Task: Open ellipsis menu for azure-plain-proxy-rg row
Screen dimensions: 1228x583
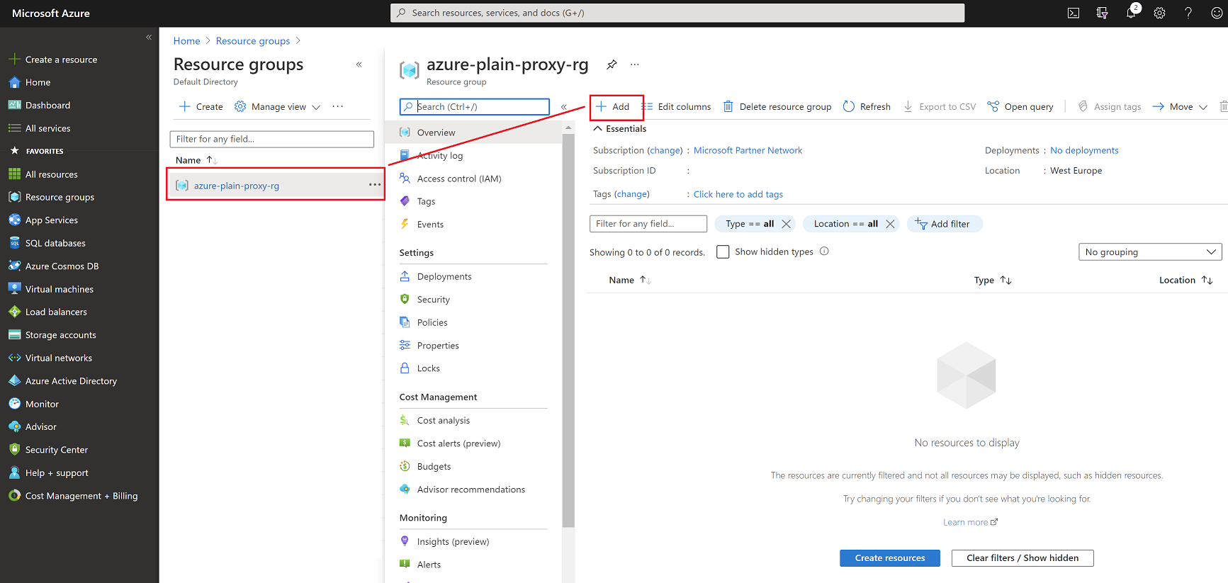Action: pyautogui.click(x=375, y=185)
